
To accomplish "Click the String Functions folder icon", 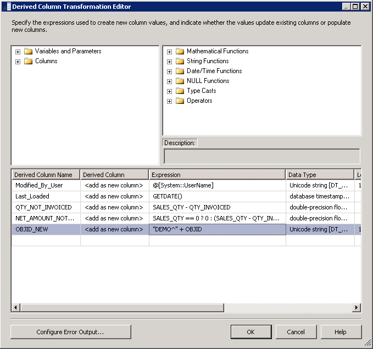I will pyautogui.click(x=180, y=61).
